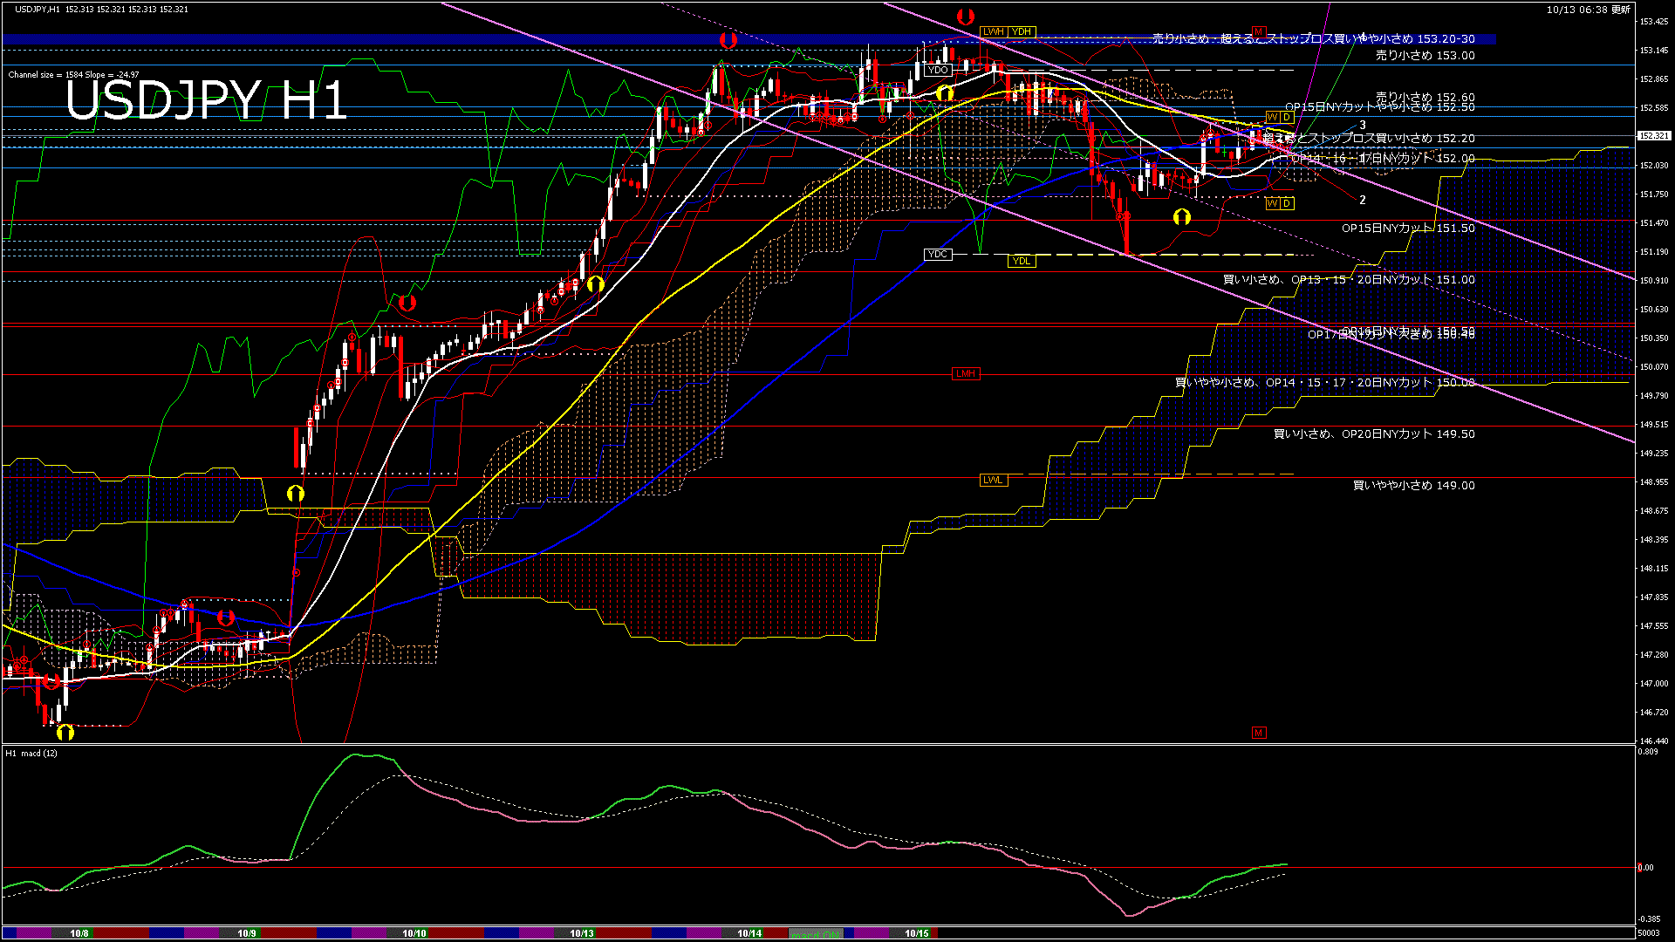Click the YDO yesterday-open label
The width and height of the screenshot is (1675, 942).
(x=938, y=71)
